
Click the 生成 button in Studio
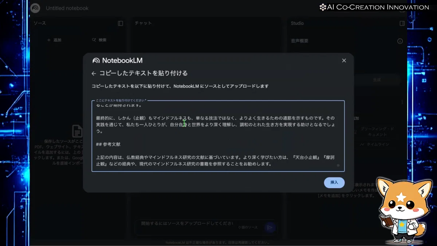(377, 80)
